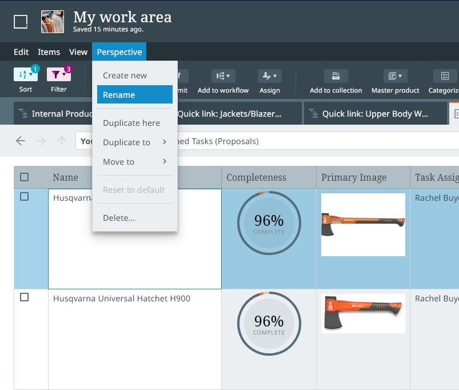
Task: Open the Assign toolbar icon
Action: point(269,77)
